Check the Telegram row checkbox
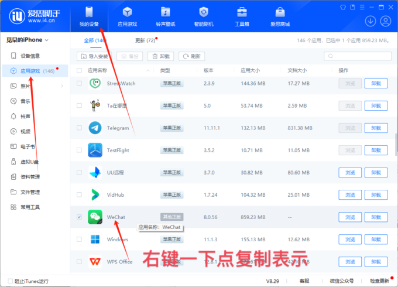 point(79,128)
